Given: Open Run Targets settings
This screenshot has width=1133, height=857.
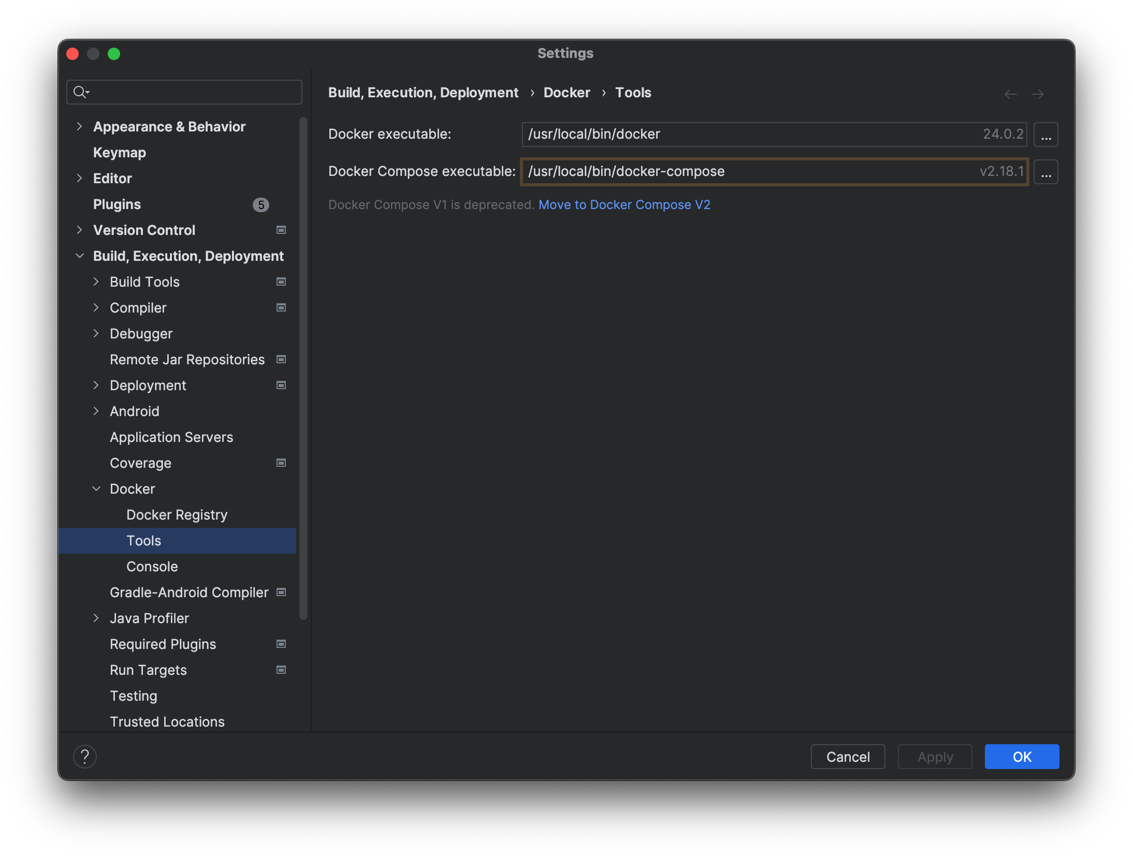Looking at the screenshot, I should tap(148, 670).
